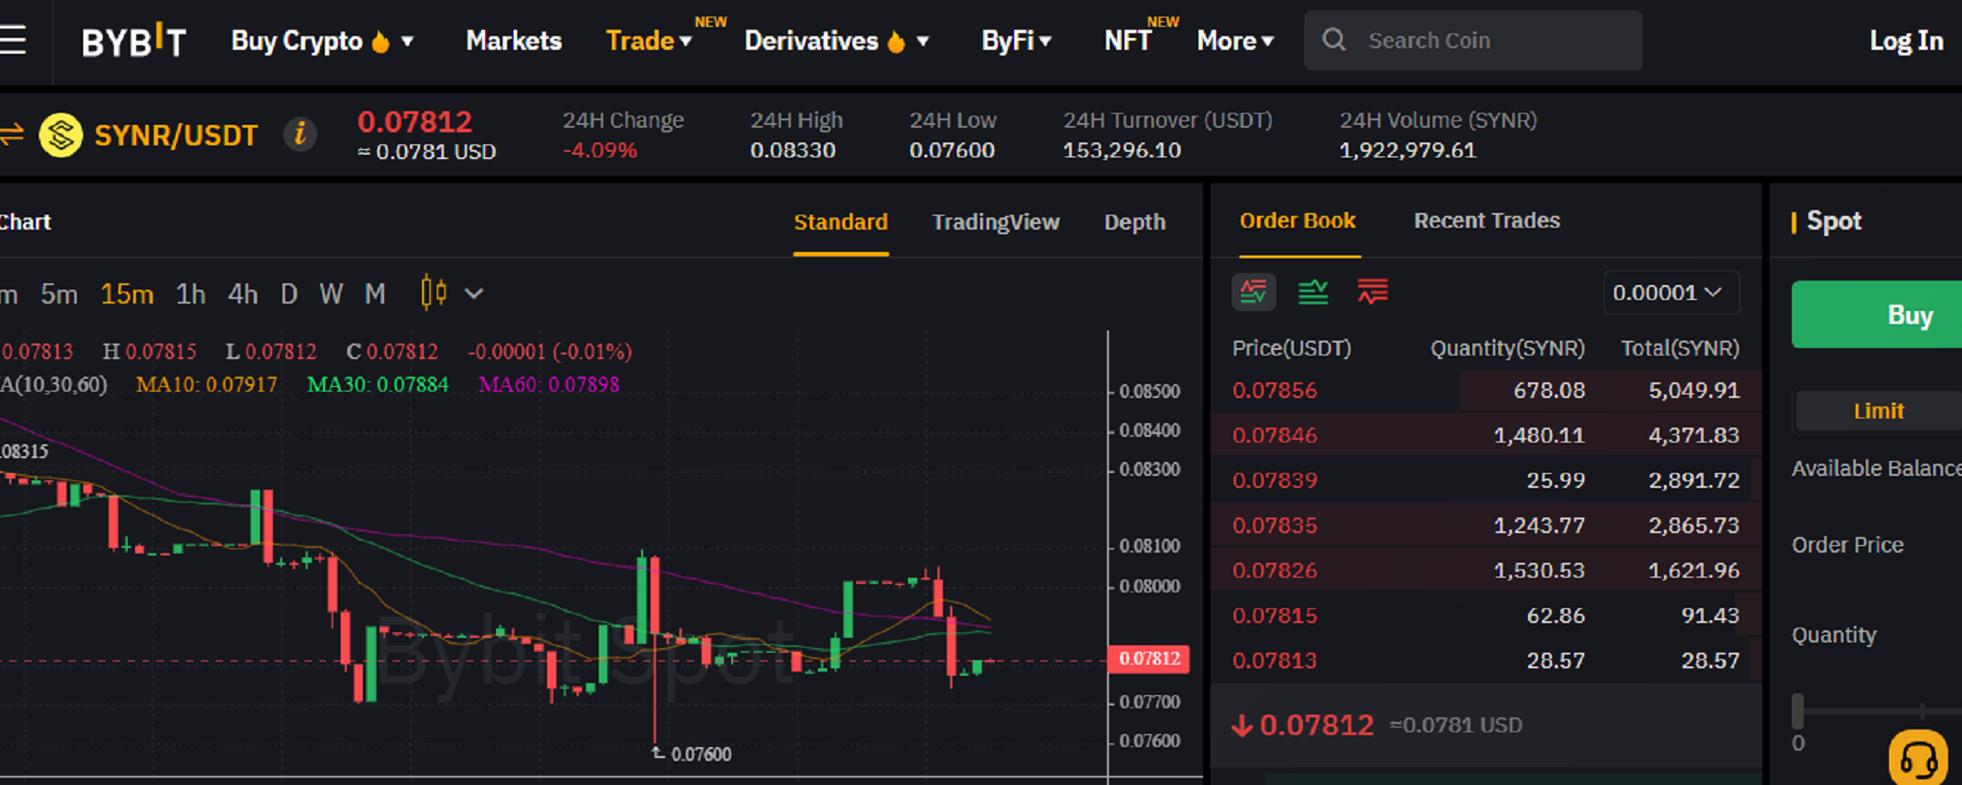
Task: Click quantity 1,480.11 in the order book
Action: 1539,435
